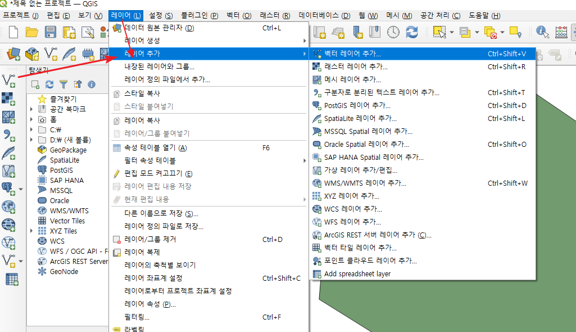This screenshot has width=576, height=332.
Task: Open the field calculator abacus icon
Action: tap(561, 32)
